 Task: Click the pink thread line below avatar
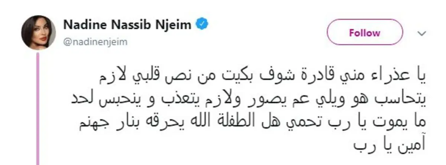coord(37,109)
